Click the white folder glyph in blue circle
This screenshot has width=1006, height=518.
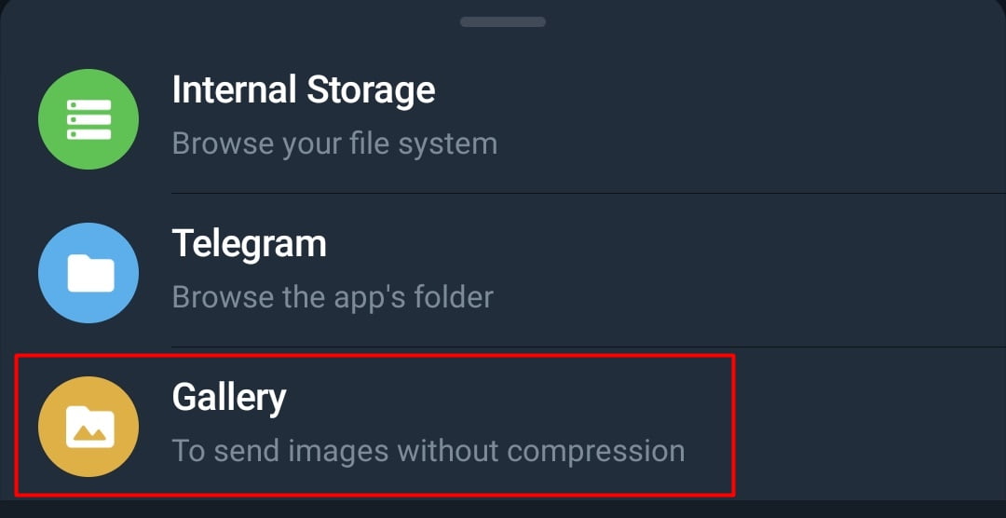[90, 273]
